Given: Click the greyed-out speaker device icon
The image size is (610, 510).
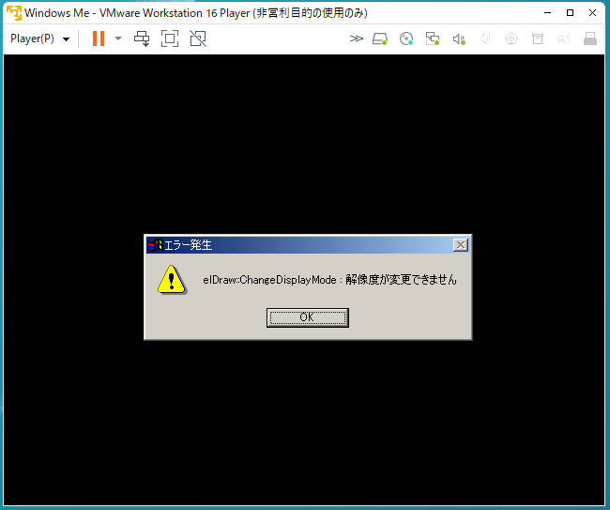Looking at the screenshot, I should [x=485, y=39].
